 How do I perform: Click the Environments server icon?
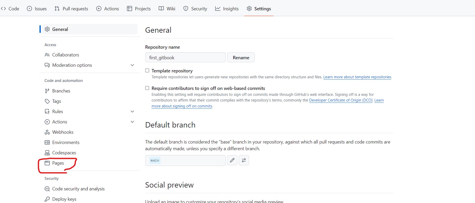tap(47, 142)
